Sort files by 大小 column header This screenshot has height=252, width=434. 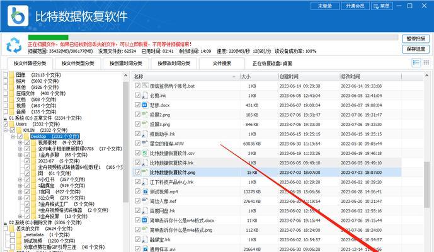[x=259, y=76]
